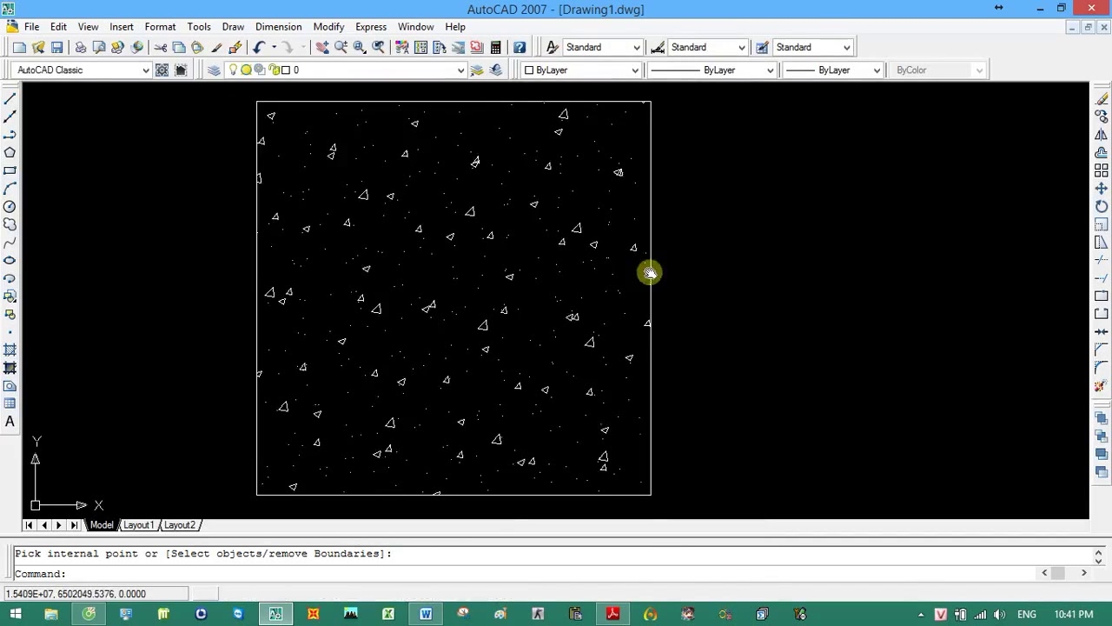Toggle the layer 0 light bulb on/off
This screenshot has height=626, width=1112.
(233, 70)
